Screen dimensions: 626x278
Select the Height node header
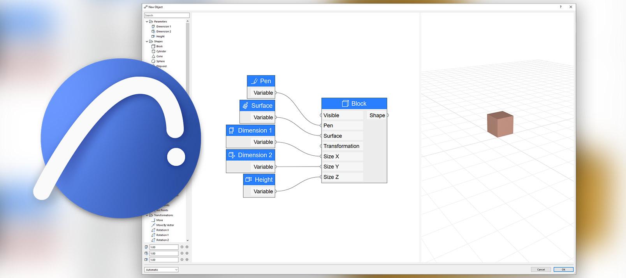pos(259,180)
